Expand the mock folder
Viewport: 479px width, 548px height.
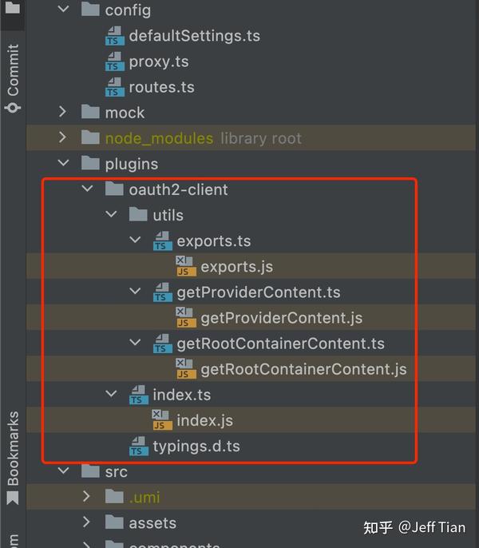point(63,112)
